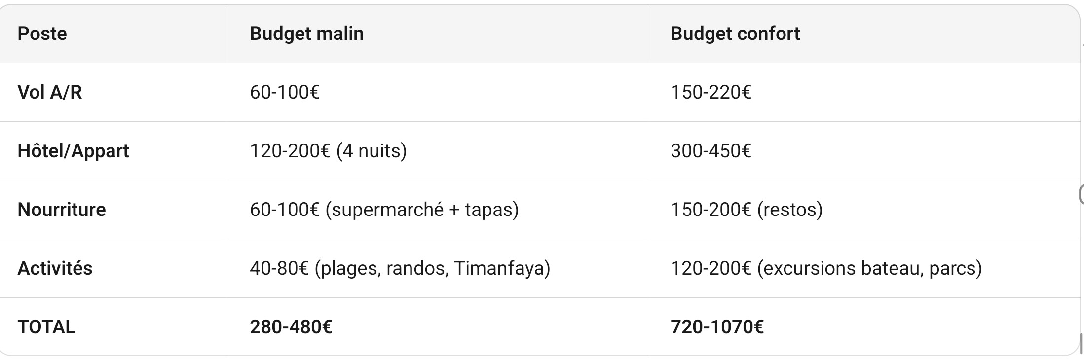The height and width of the screenshot is (359, 1084).
Task: Select the "Hôtel/Appart" row label
Action: click(x=73, y=151)
